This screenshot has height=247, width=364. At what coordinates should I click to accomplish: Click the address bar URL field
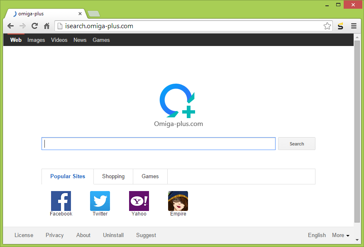193,26
